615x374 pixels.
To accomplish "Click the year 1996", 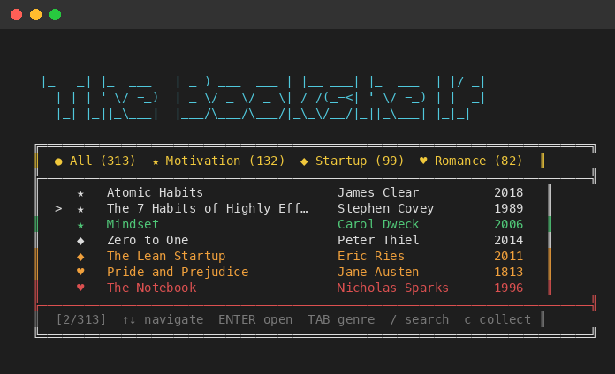I will click(x=508, y=288).
